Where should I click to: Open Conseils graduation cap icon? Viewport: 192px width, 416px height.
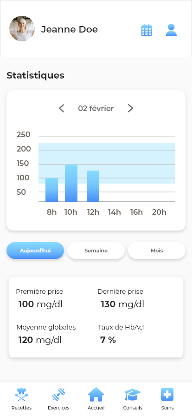pos(133,395)
